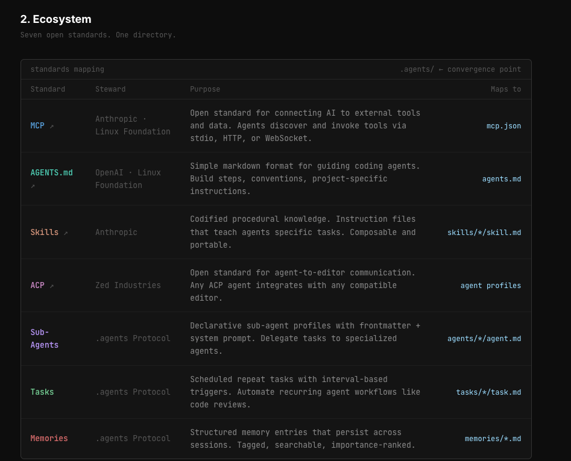Click the Steward column header

[x=110, y=89]
